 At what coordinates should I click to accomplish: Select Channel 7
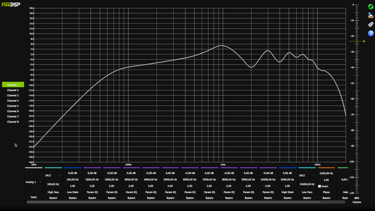(x=13, y=116)
